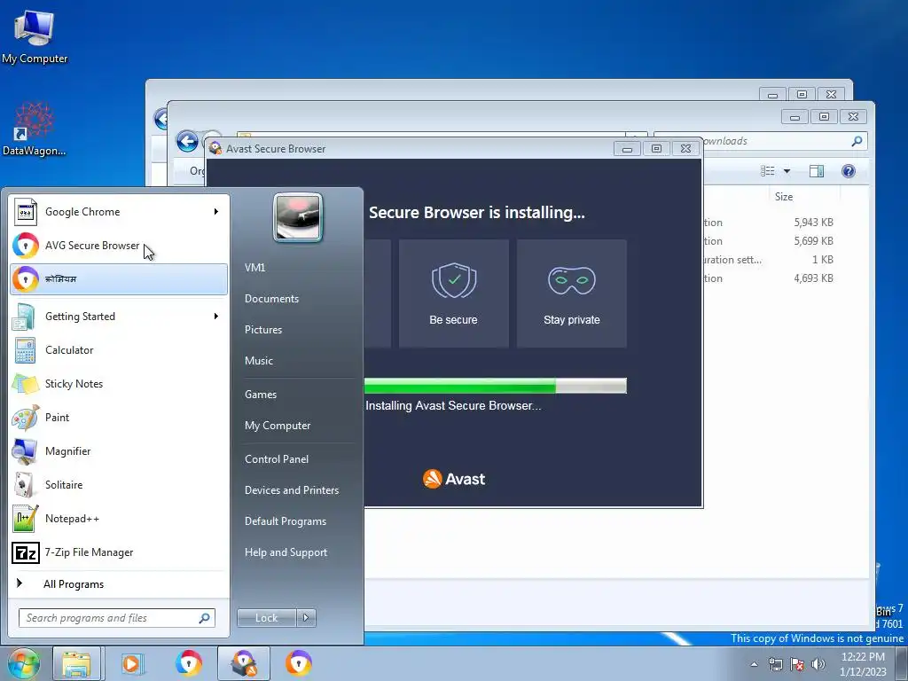Open AVG Secure Browser taskbar icon
The height and width of the screenshot is (681, 908).
click(x=189, y=663)
